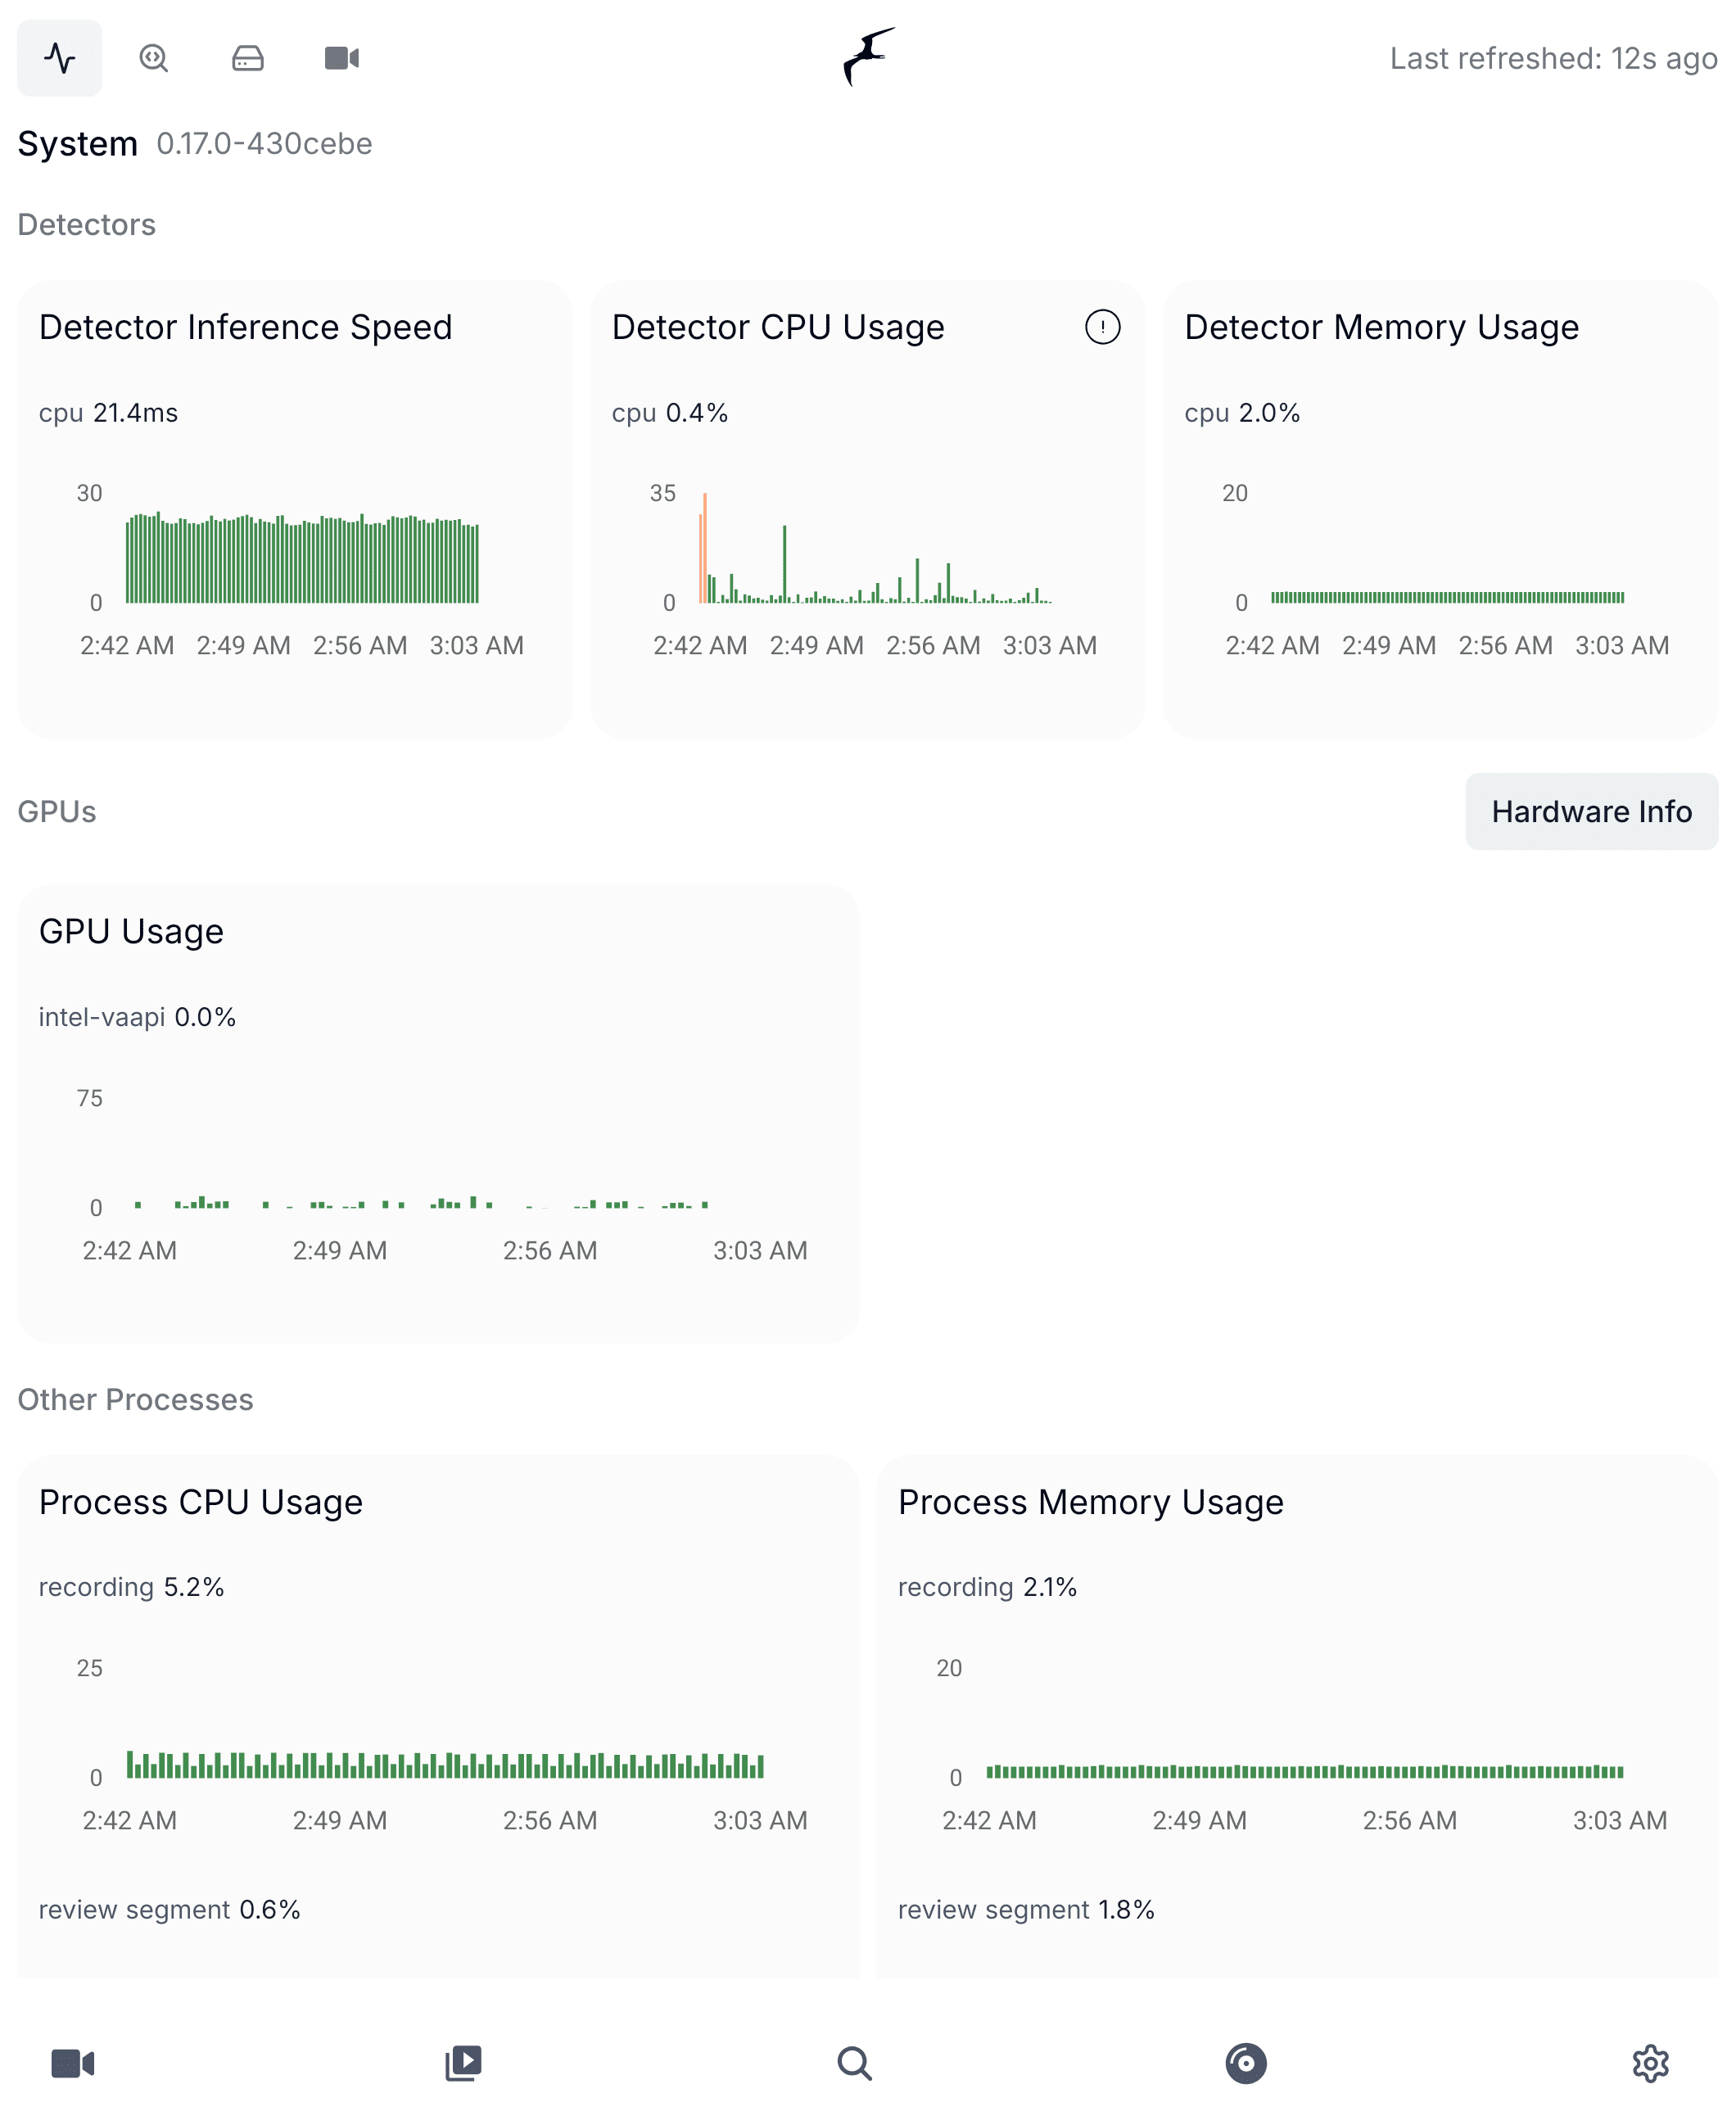
Task: Open the Storage metrics drive icon
Action: [247, 58]
